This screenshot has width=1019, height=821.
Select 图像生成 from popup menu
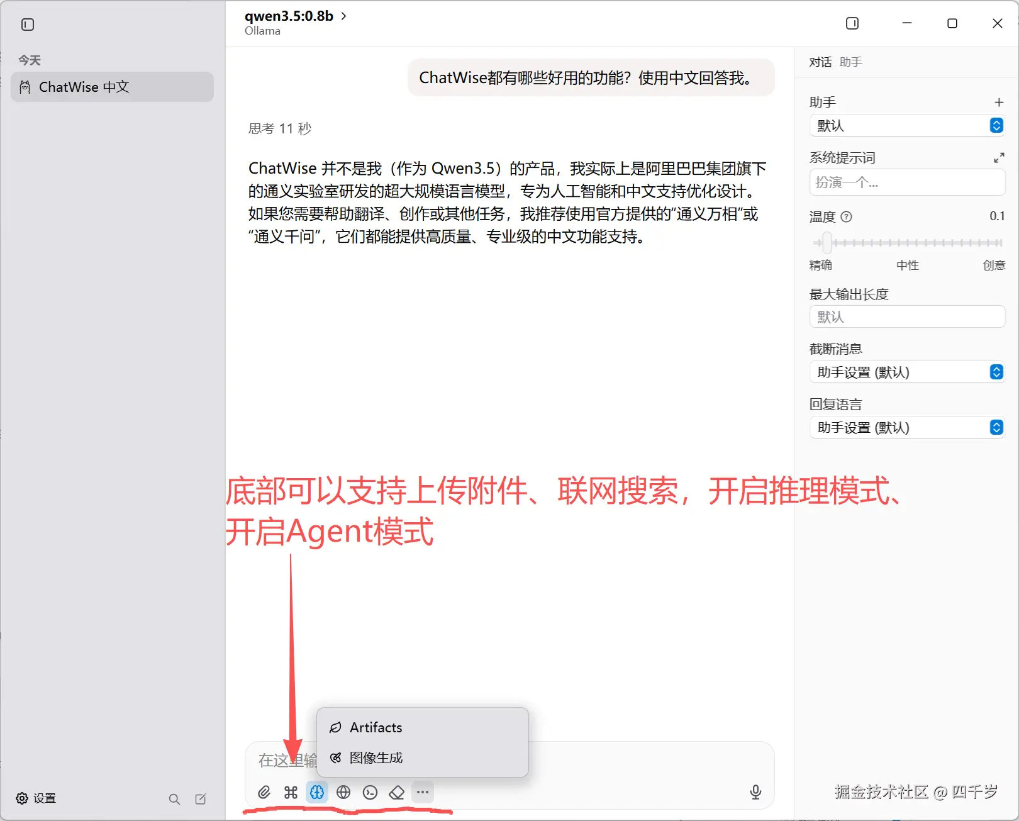[x=422, y=757]
